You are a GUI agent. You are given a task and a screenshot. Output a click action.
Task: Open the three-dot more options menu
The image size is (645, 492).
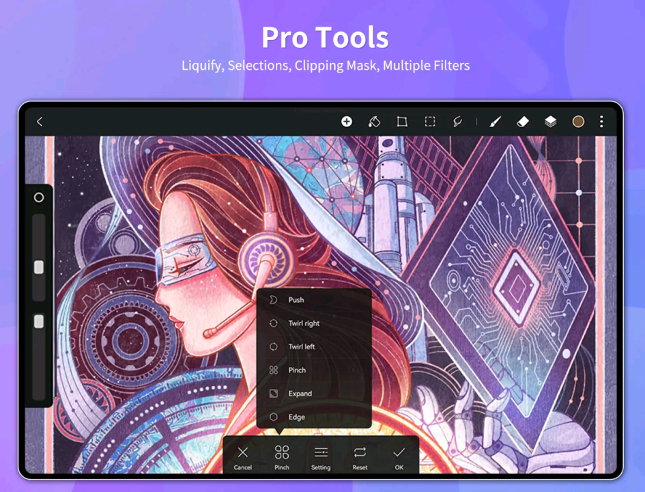[x=601, y=122]
